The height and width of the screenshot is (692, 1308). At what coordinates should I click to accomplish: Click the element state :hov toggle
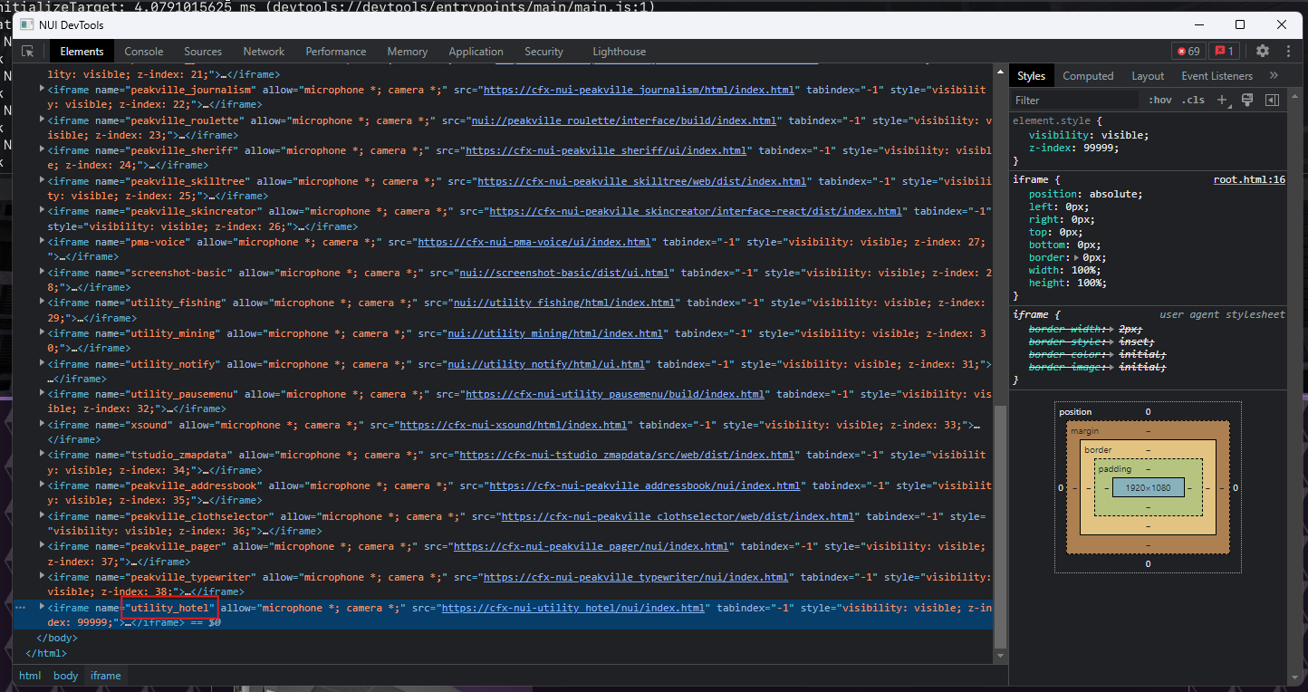coord(1159,100)
